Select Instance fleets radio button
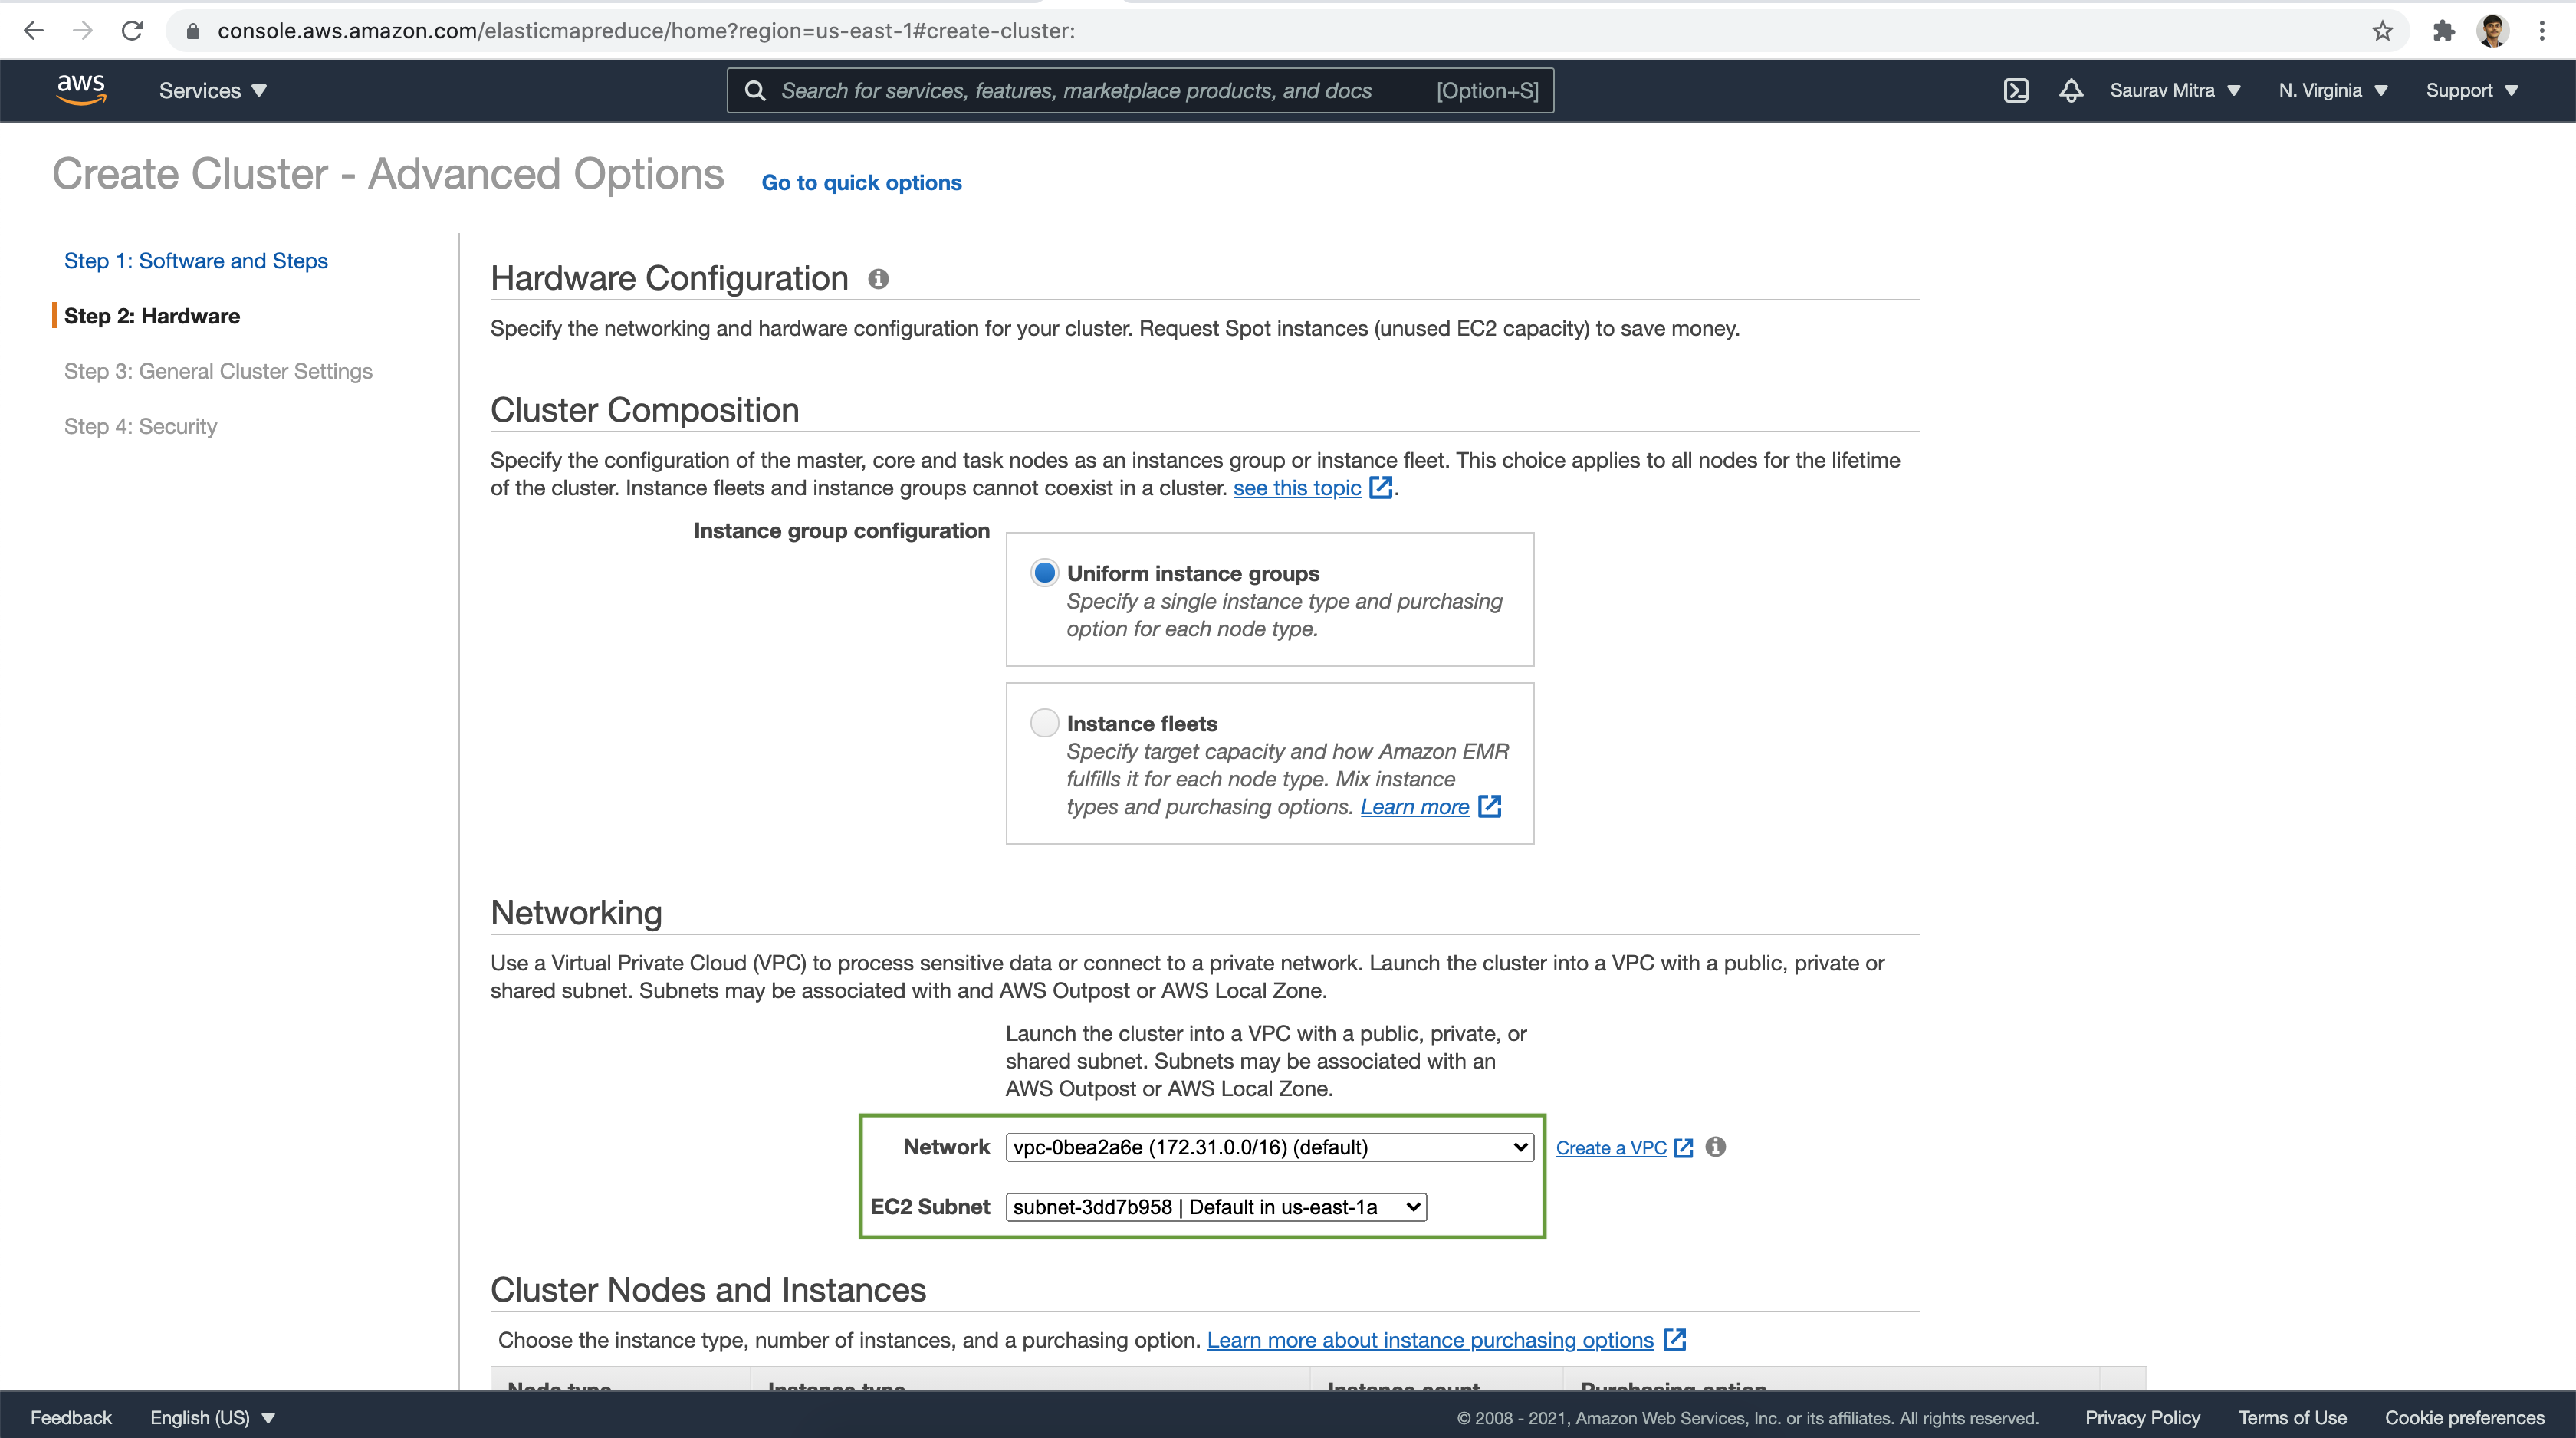This screenshot has height=1438, width=2576. pos(1044,721)
